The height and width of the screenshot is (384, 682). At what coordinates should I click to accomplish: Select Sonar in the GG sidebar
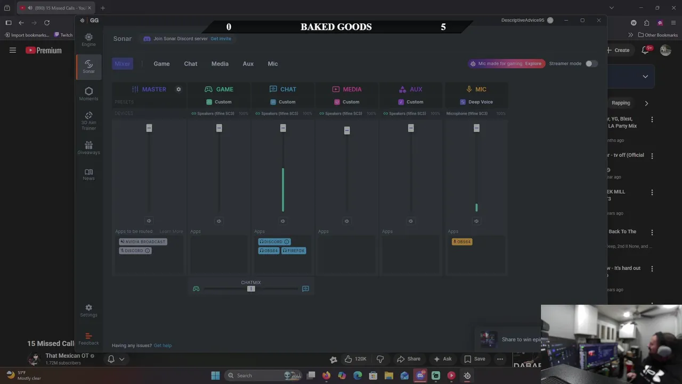88,67
